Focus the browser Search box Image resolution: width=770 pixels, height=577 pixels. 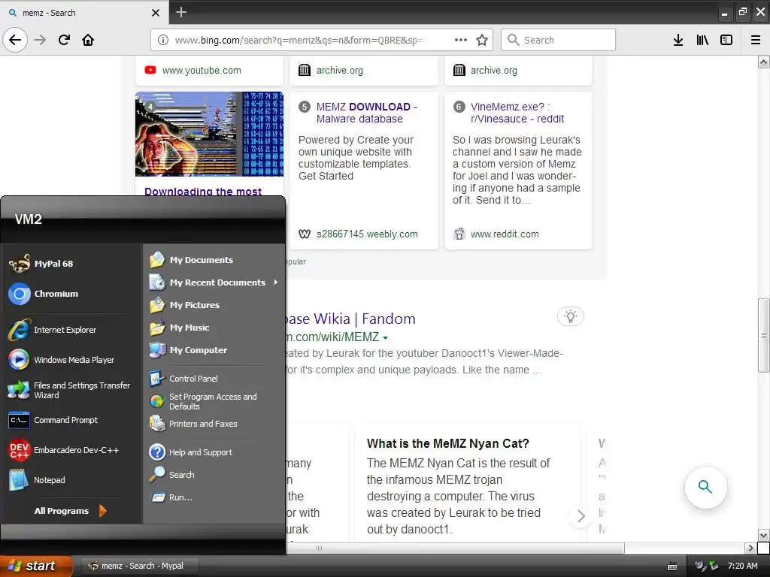point(559,40)
